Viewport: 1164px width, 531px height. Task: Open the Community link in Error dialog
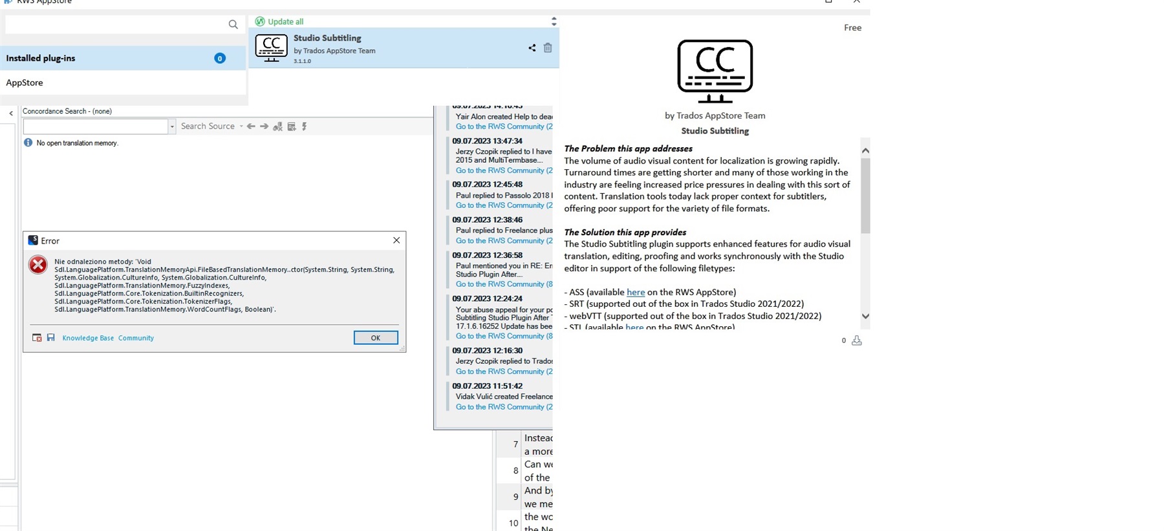click(x=136, y=338)
